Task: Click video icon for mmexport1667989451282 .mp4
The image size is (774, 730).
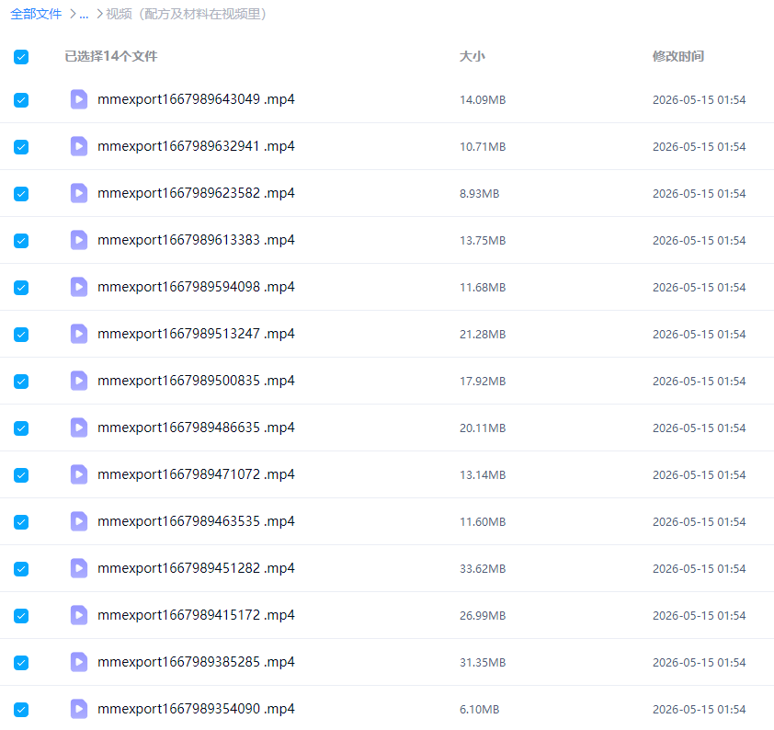Action: coord(79,568)
